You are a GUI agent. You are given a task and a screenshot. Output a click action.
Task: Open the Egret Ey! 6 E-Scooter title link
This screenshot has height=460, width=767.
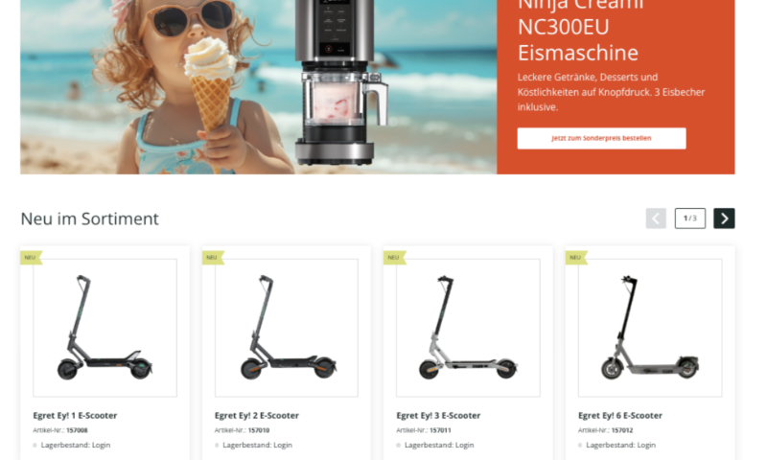(x=620, y=416)
